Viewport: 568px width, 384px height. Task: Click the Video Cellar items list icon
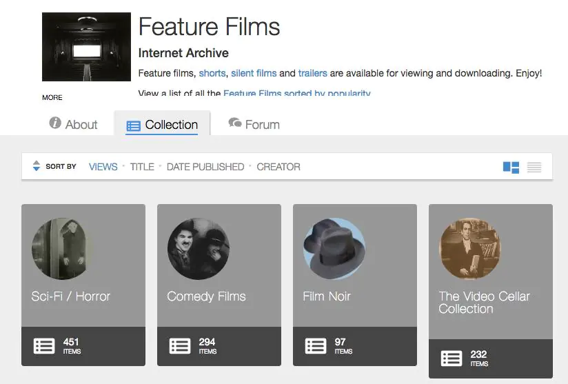[452, 358]
